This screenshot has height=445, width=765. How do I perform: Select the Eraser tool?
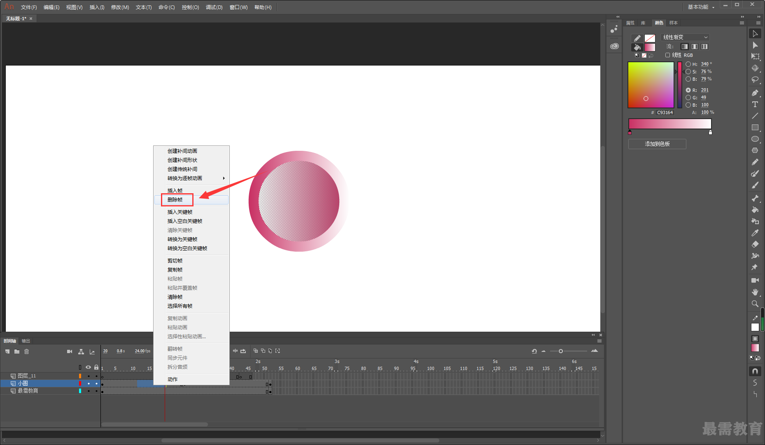pyautogui.click(x=755, y=244)
